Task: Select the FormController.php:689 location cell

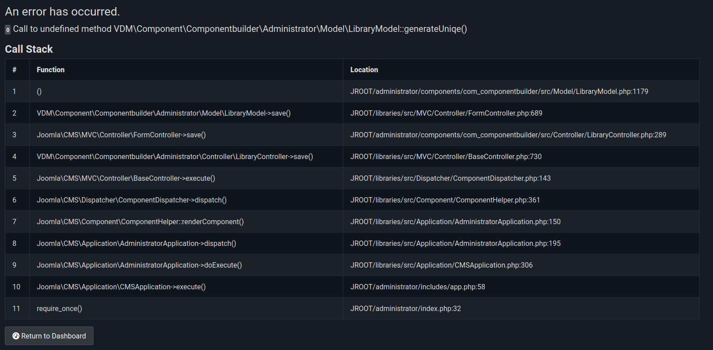Action: tap(521, 113)
